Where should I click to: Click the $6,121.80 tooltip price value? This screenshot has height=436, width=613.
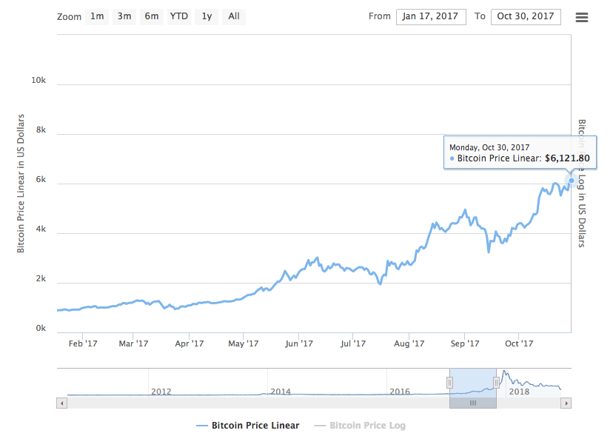pos(567,158)
